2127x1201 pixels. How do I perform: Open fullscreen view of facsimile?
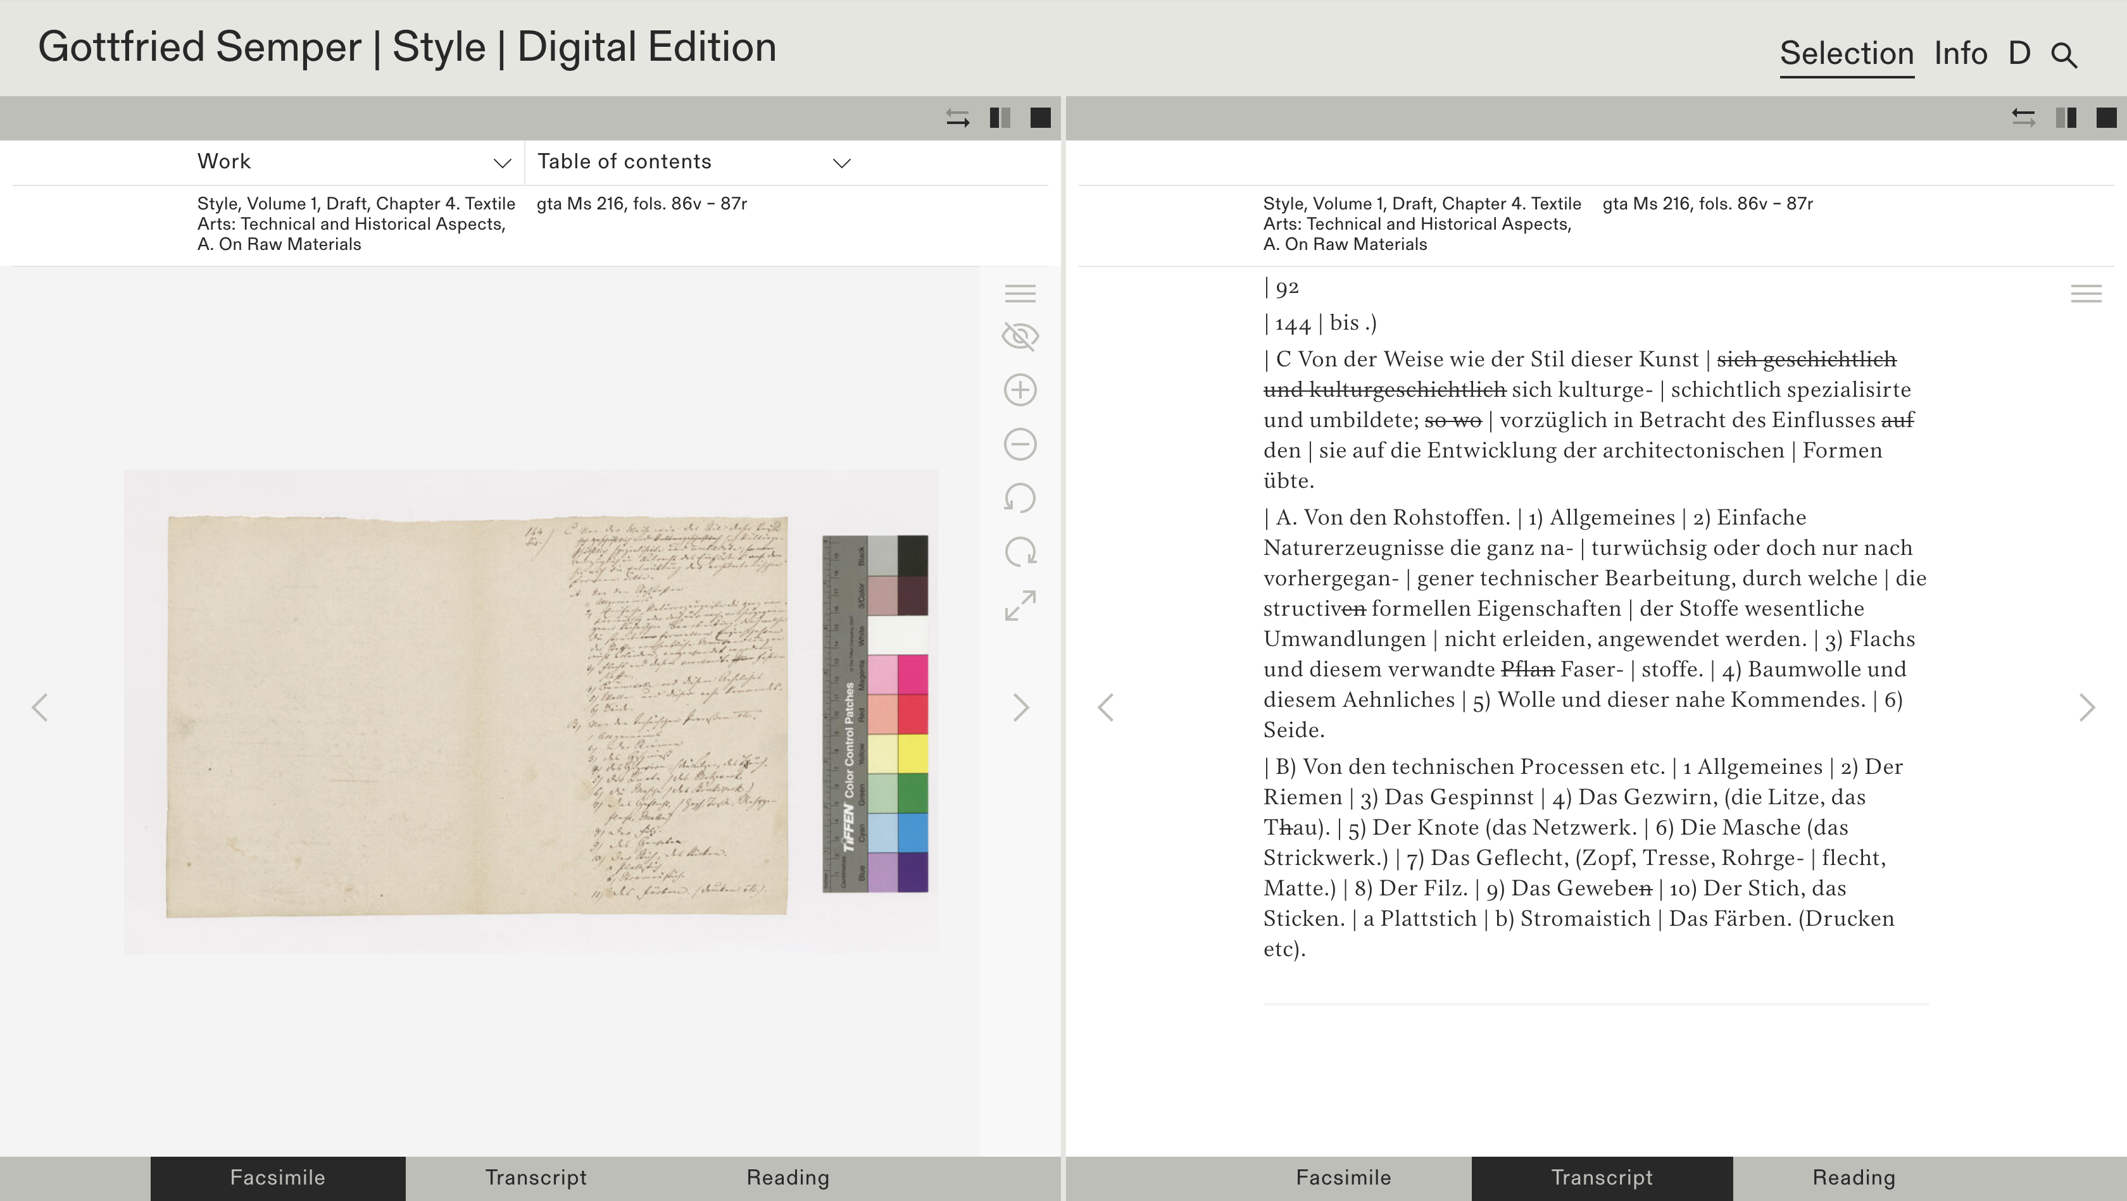point(1020,606)
